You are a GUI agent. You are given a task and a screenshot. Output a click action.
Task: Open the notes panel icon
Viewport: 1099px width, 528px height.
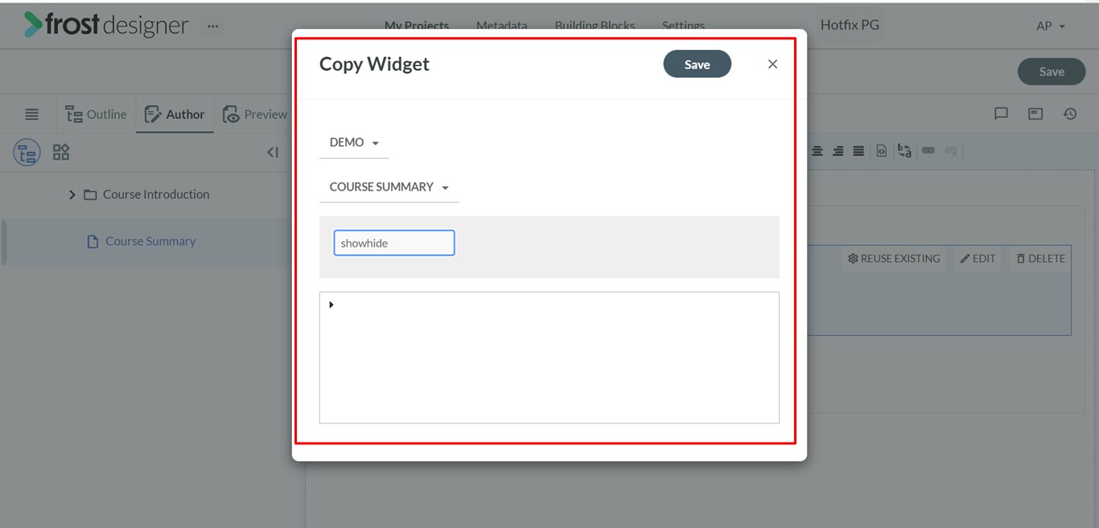(1035, 114)
